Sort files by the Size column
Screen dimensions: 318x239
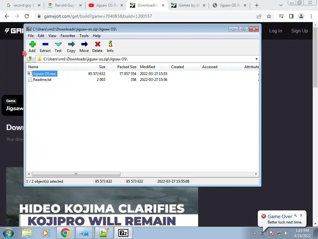tap(92, 67)
